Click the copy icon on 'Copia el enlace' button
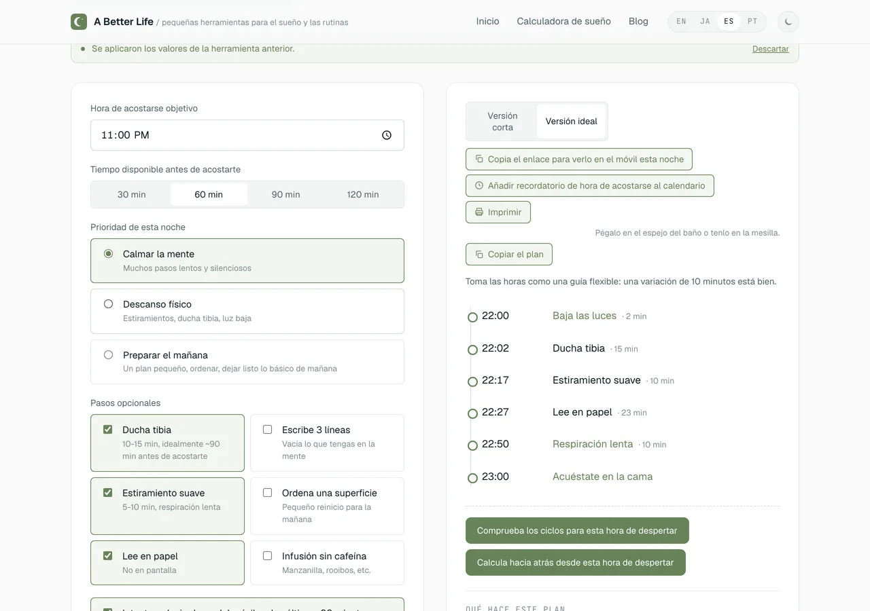This screenshot has height=611, width=870. click(x=479, y=160)
